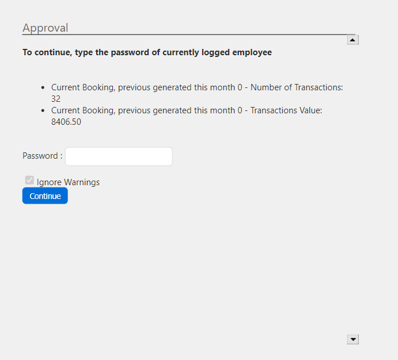Toggle the Ignore Warnings checkbox
This screenshot has width=398, height=360.
pyautogui.click(x=29, y=181)
